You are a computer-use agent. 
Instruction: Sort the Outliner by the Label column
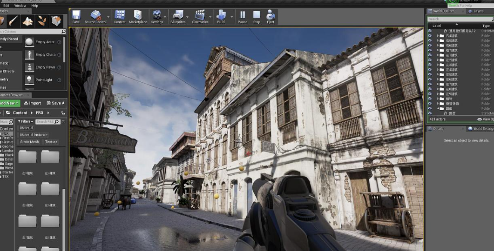(437, 26)
